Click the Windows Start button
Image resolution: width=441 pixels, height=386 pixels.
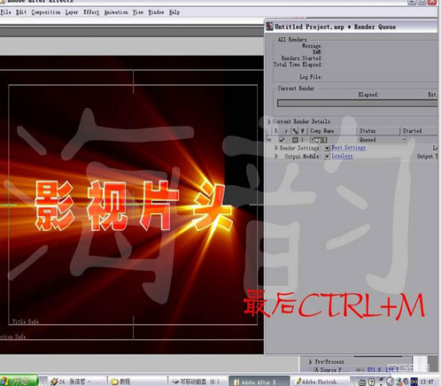(x=19, y=381)
